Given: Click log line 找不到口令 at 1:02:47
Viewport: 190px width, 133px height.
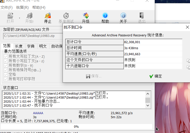Looking at the screenshot, I should 28,105.
